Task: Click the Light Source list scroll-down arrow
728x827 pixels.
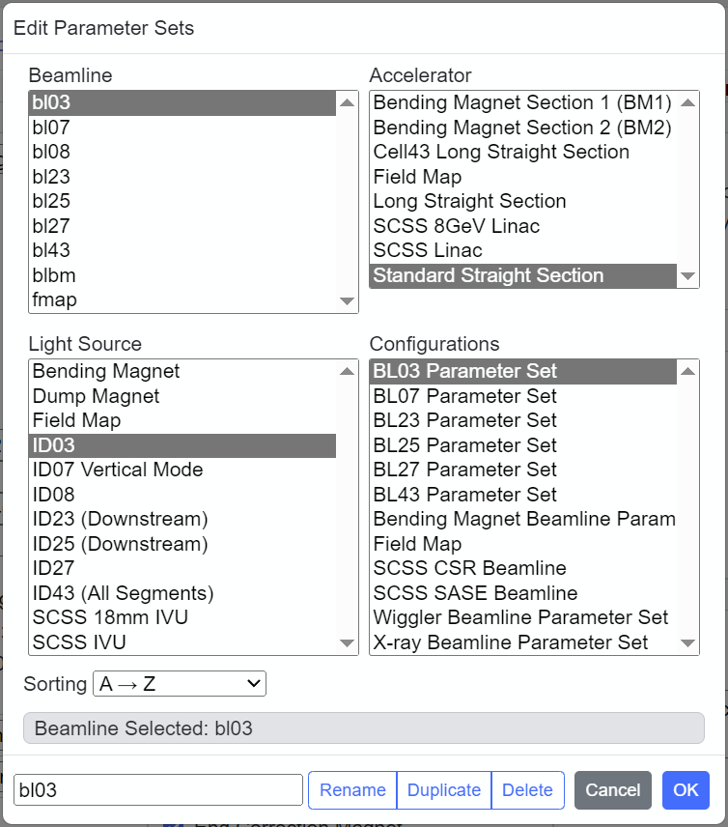Action: [x=347, y=642]
